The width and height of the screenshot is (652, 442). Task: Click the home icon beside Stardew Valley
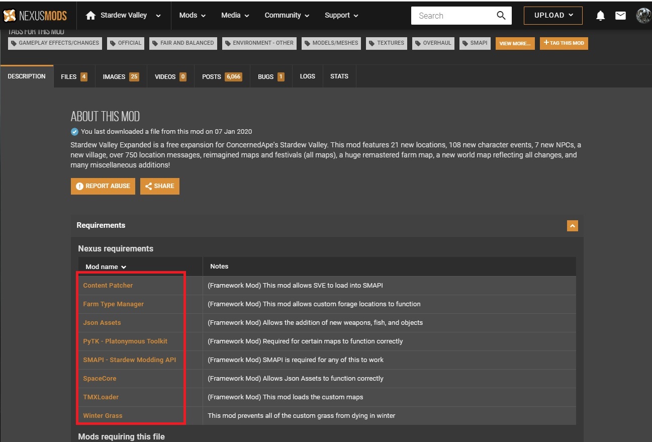[90, 16]
